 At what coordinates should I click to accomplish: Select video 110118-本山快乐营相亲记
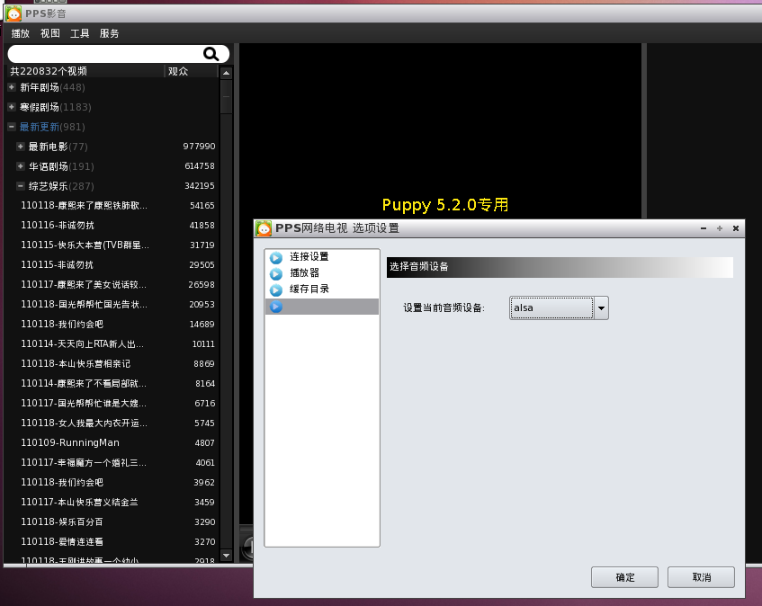coord(76,364)
